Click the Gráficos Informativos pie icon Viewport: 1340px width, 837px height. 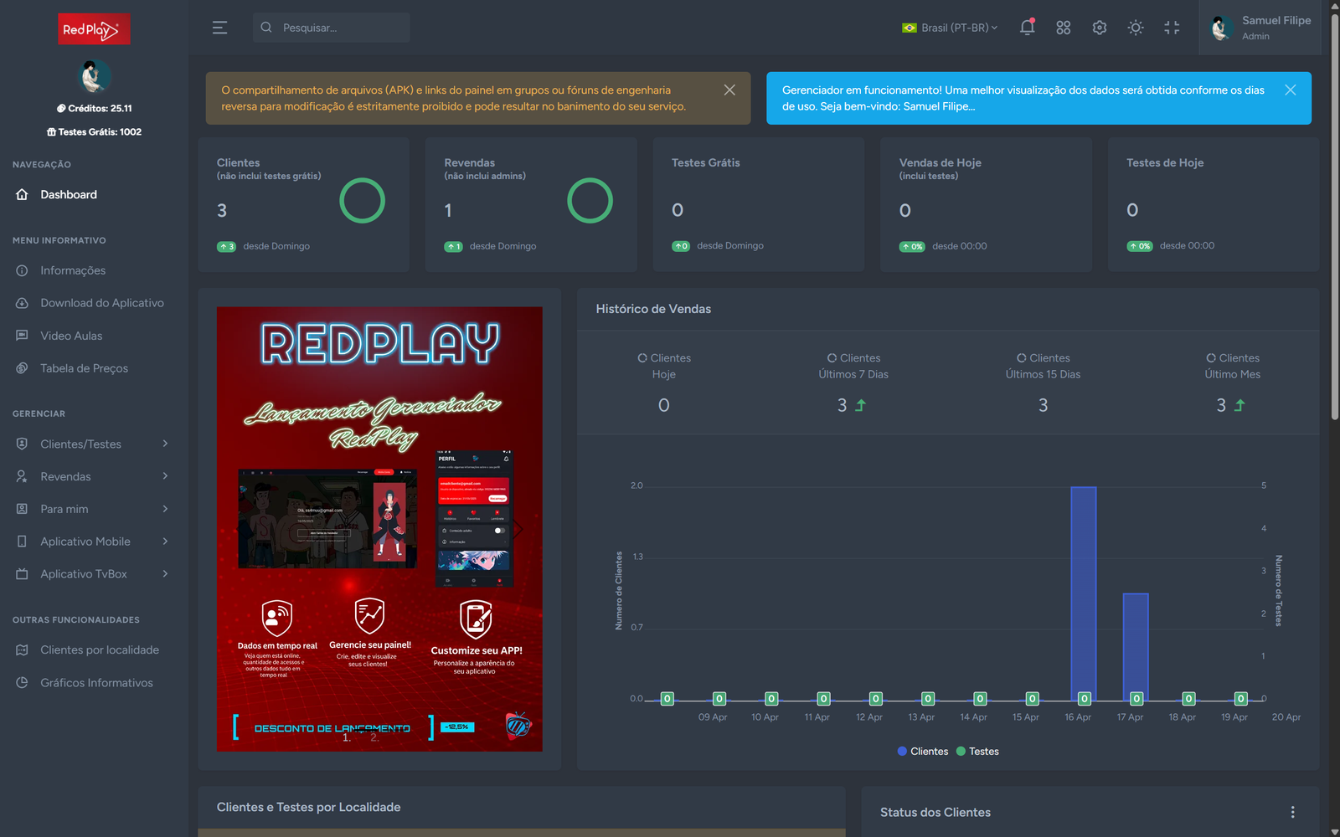point(22,682)
